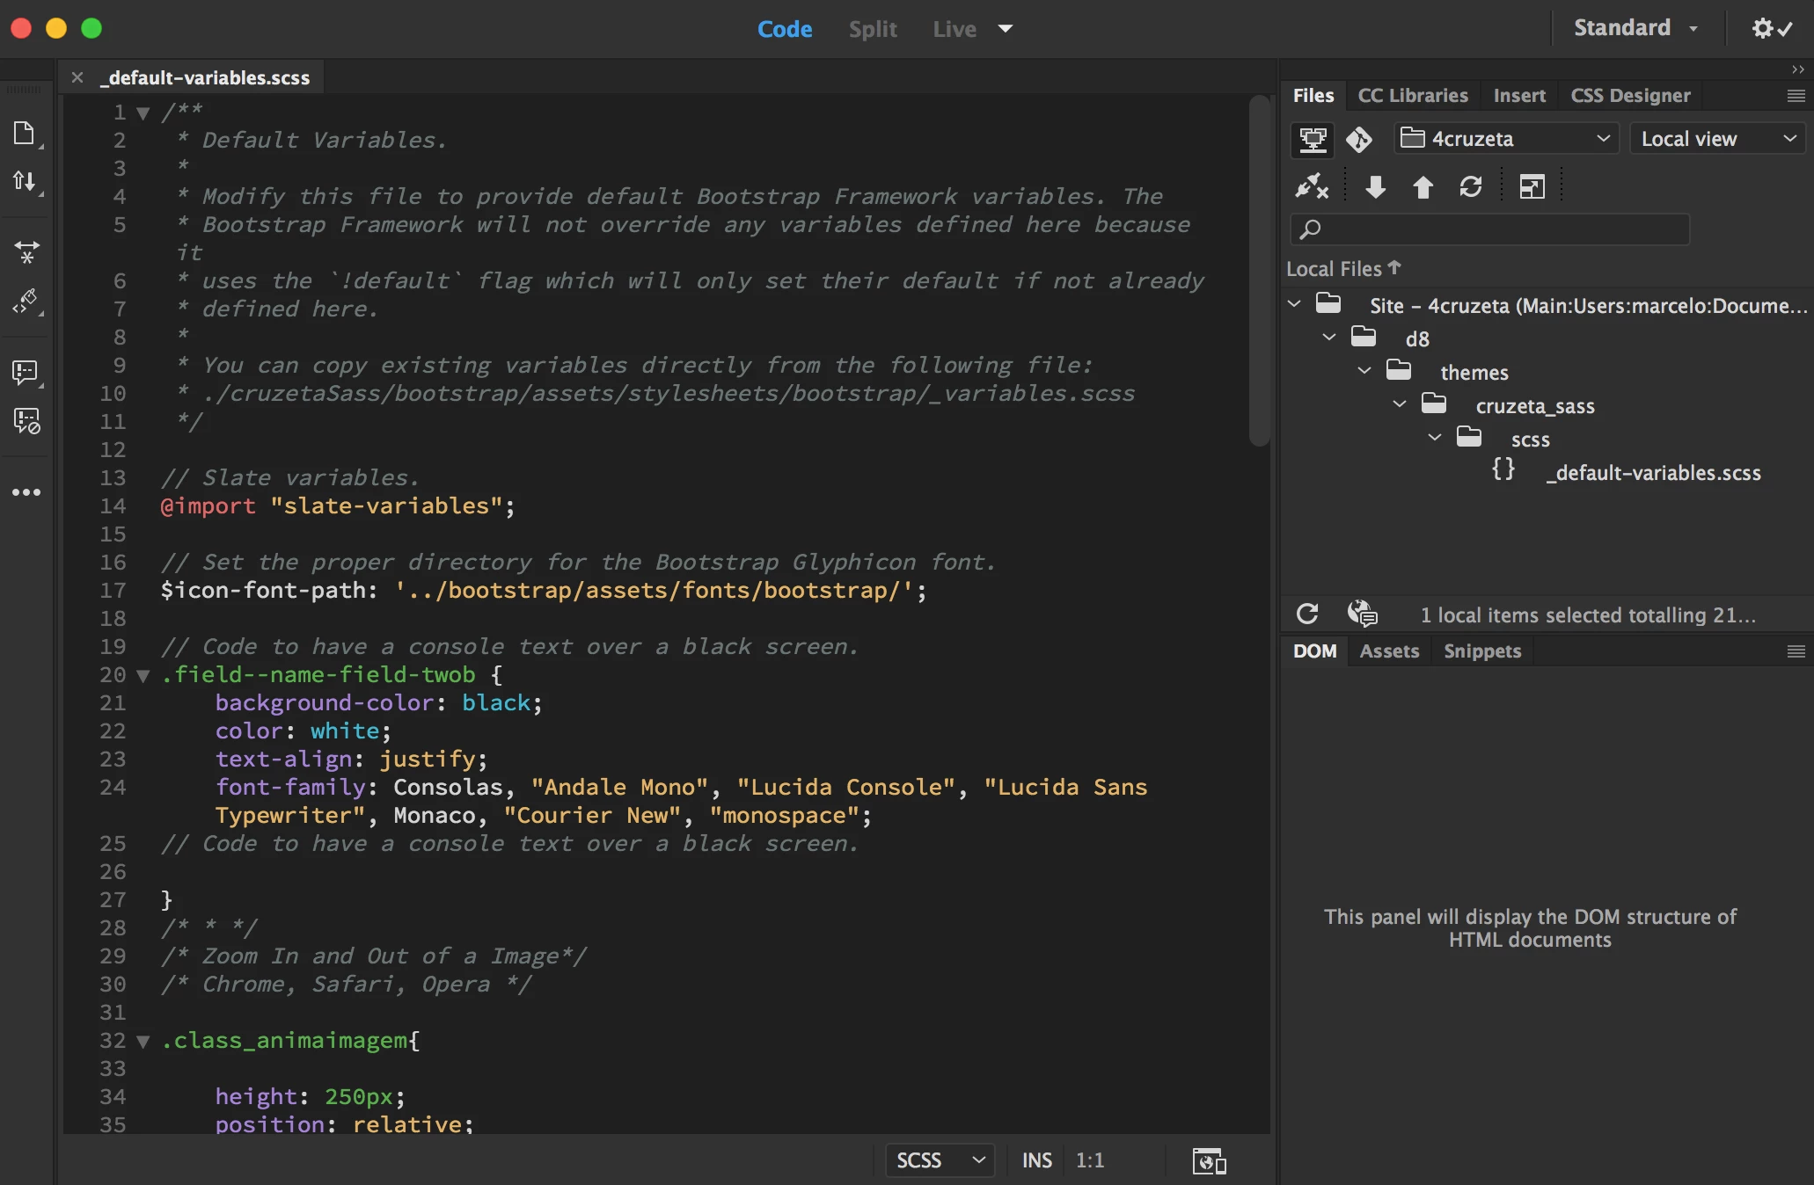Switch to Split view
Viewport: 1814px width, 1185px height.
pyautogui.click(x=872, y=29)
